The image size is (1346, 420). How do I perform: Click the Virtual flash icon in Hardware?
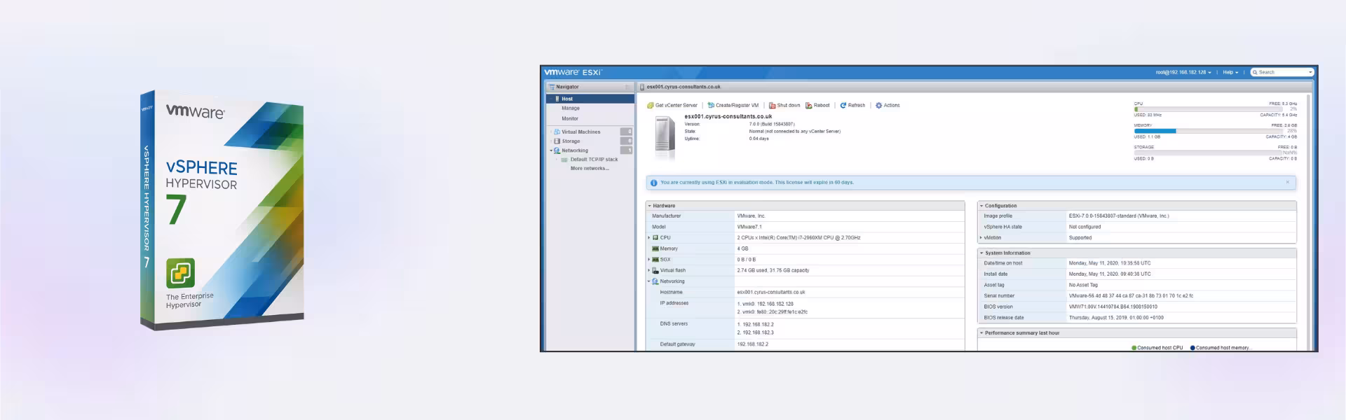[655, 270]
